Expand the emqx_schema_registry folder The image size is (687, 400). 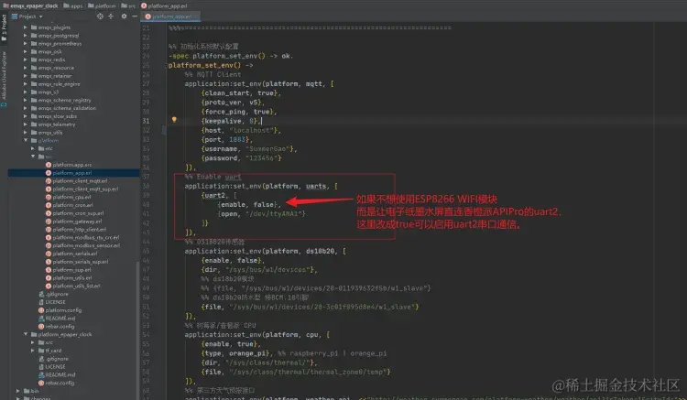pos(25,100)
